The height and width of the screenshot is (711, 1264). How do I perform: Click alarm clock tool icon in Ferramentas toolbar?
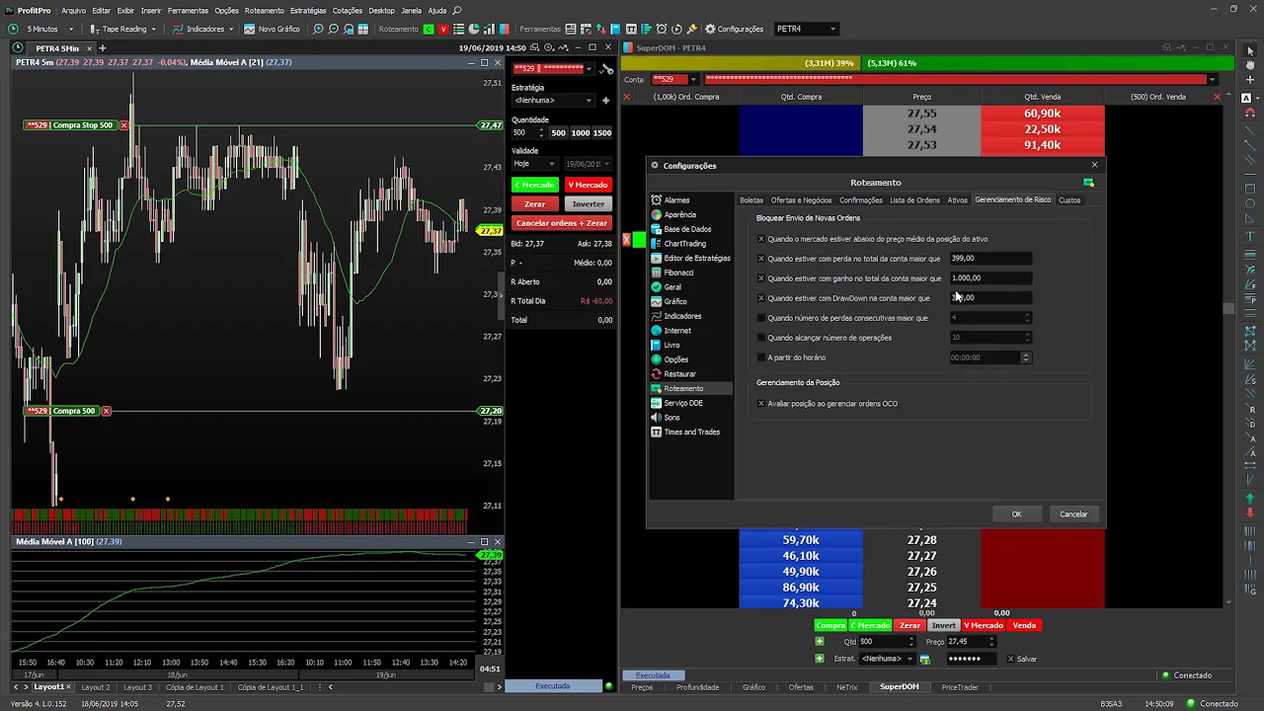tap(662, 29)
